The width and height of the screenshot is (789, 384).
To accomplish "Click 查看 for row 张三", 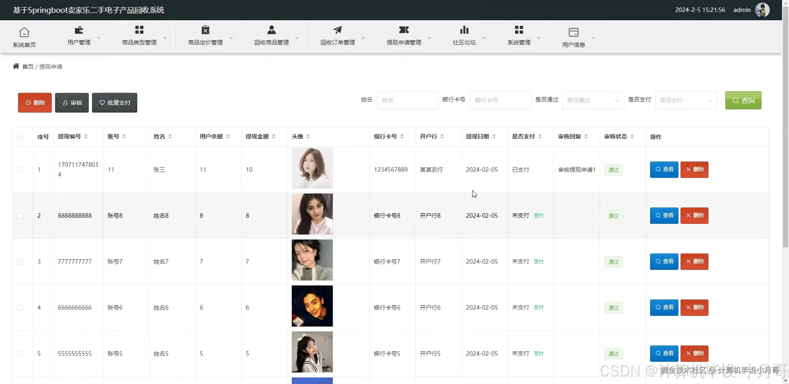I will [664, 169].
